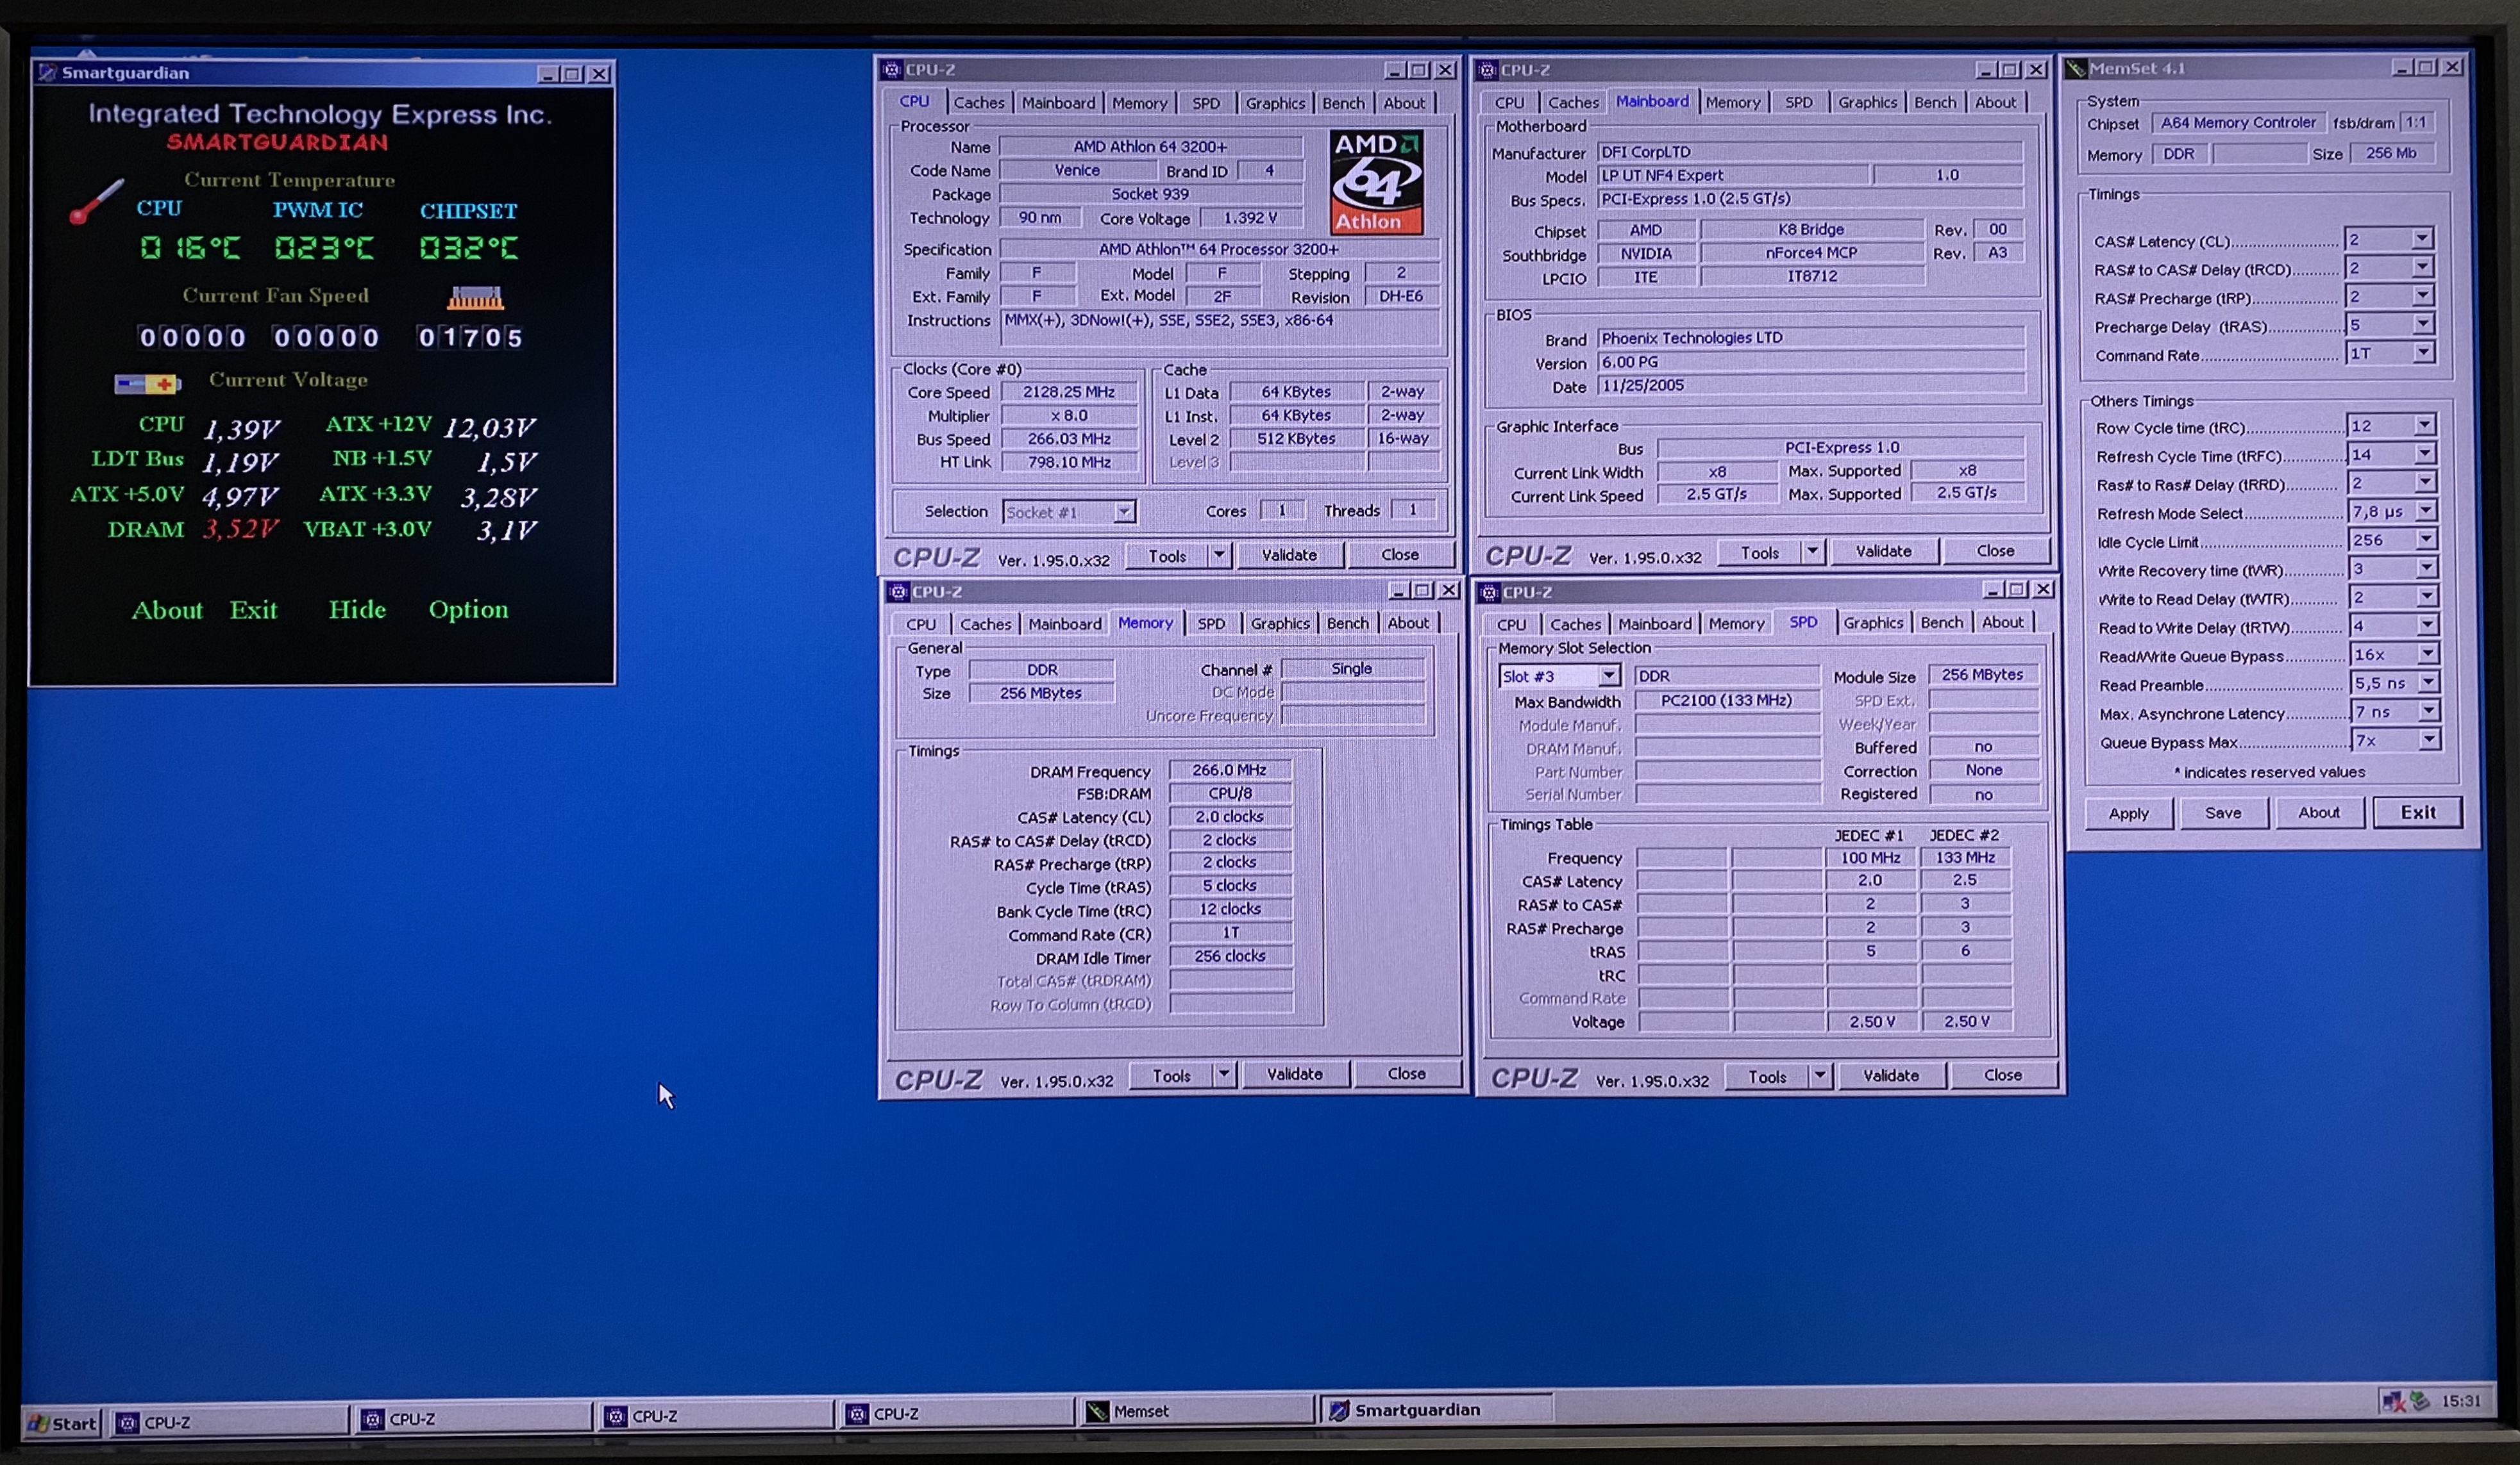Image resolution: width=2520 pixels, height=1465 pixels.
Task: Click Validate in CPU-Z SPD window
Action: pos(1890,1075)
